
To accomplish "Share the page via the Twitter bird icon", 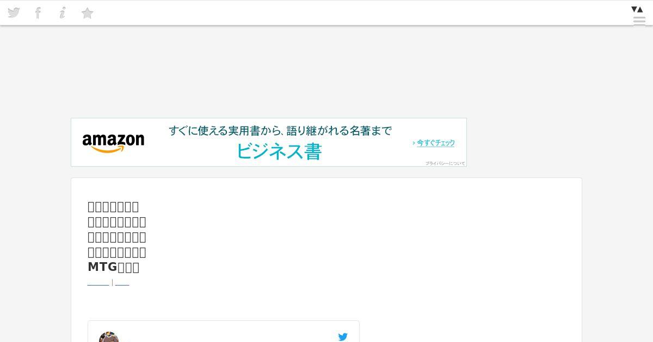I will [14, 12].
